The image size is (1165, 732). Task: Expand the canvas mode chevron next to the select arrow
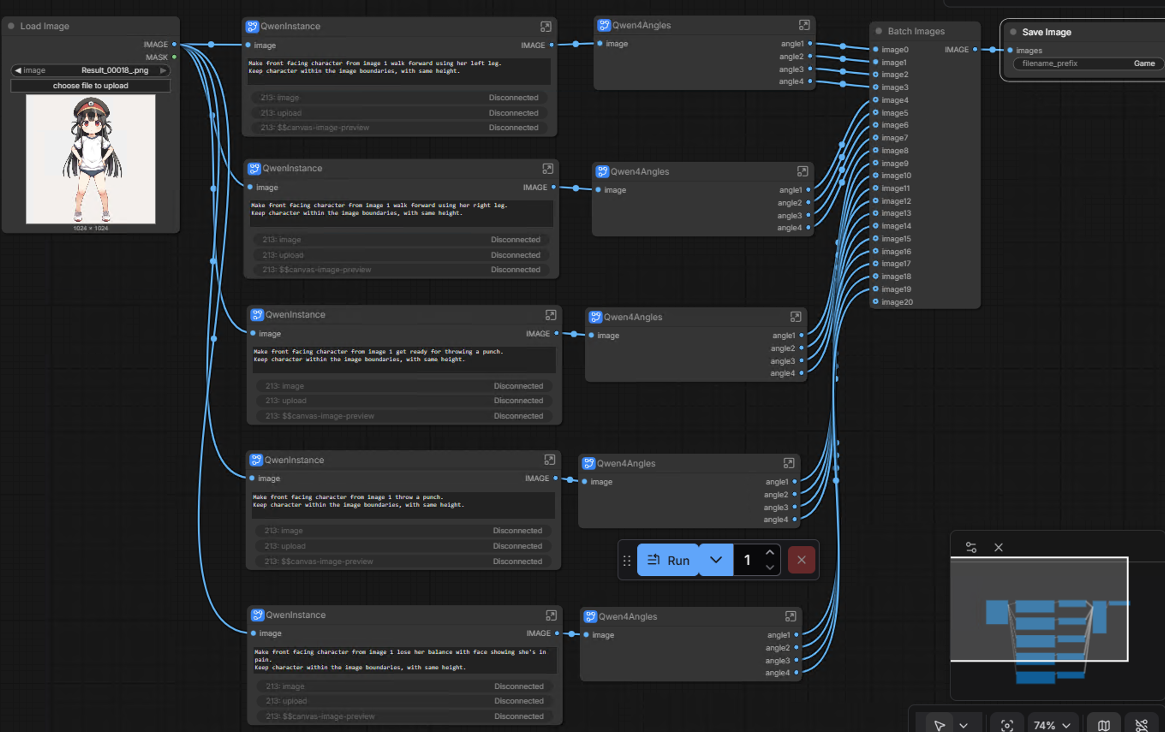coord(963,725)
